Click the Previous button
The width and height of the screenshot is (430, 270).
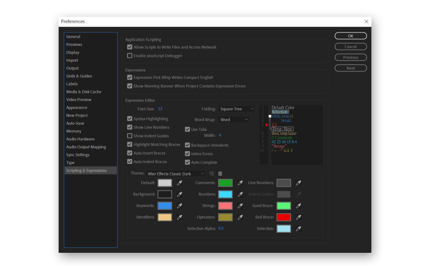pyautogui.click(x=351, y=57)
